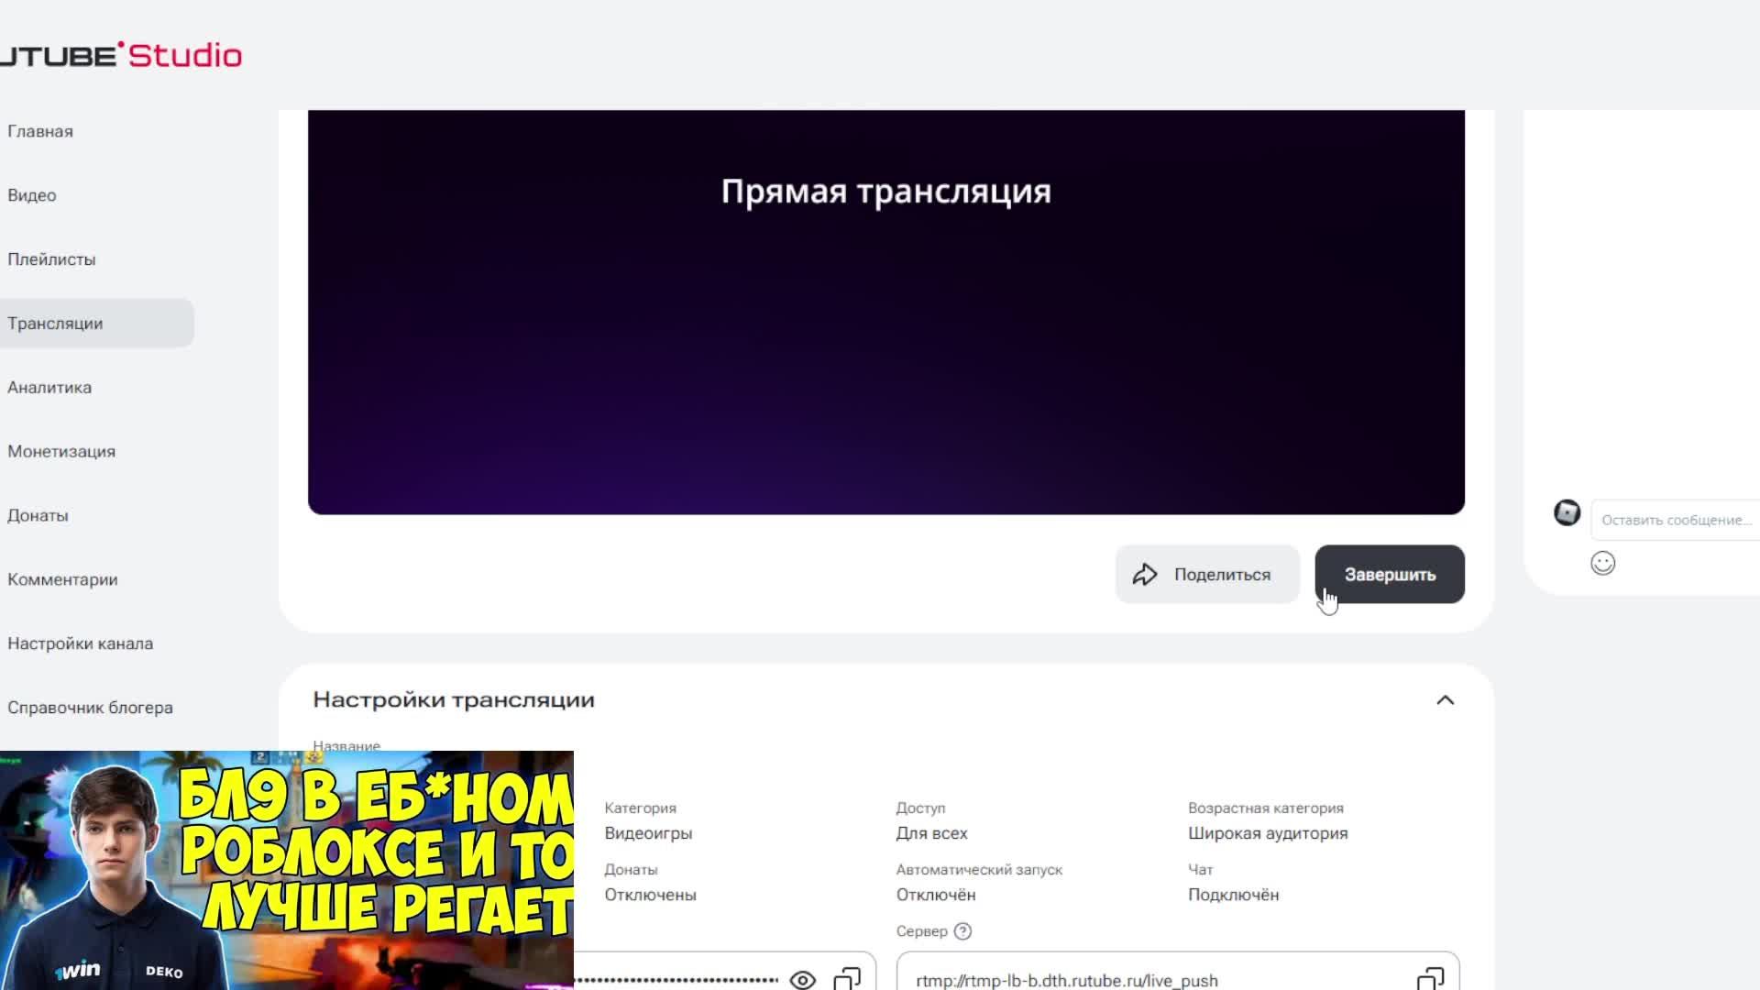Viewport: 1760px width, 990px height.
Task: Open the Доступ selector showing Для всех
Action: [x=930, y=832]
